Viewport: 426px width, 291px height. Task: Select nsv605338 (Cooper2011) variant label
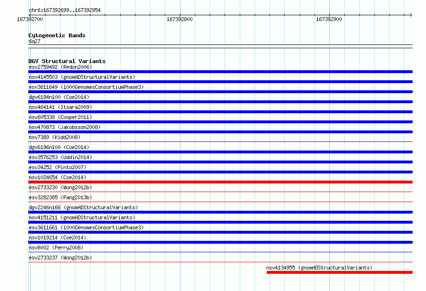point(60,117)
